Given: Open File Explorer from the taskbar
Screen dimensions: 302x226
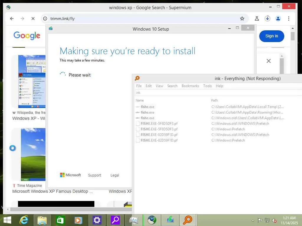Looking at the screenshot, I should click(42, 220).
